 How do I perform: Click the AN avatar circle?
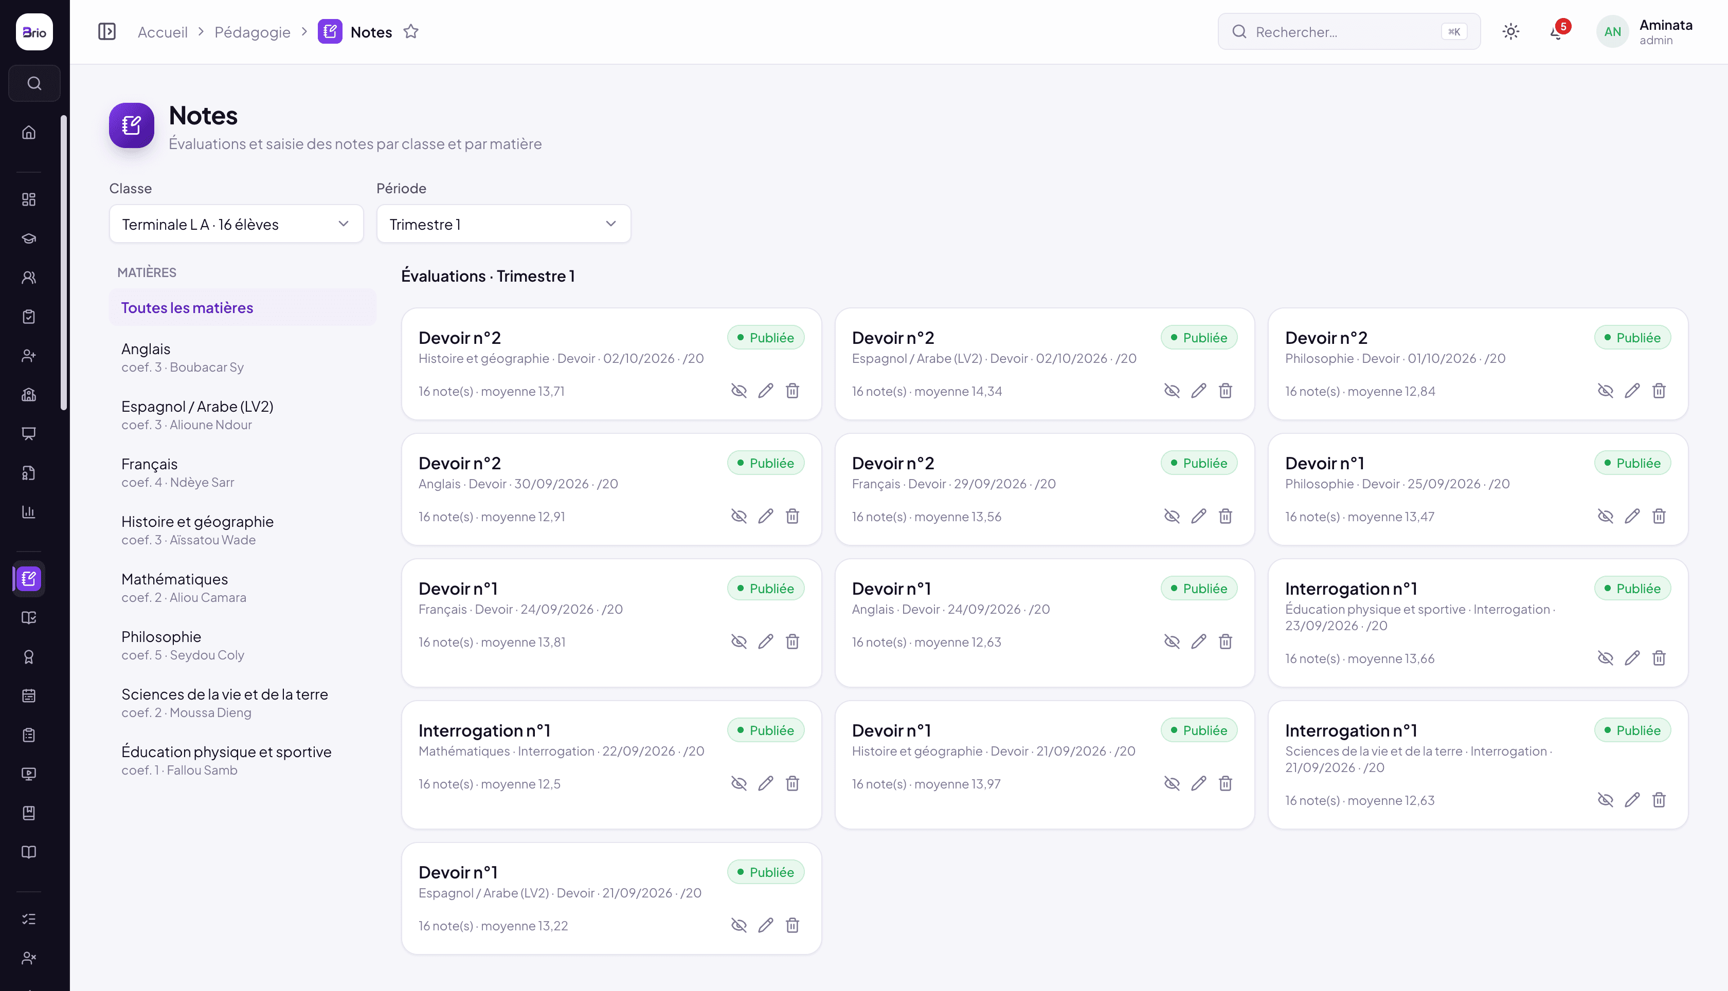pyautogui.click(x=1612, y=32)
